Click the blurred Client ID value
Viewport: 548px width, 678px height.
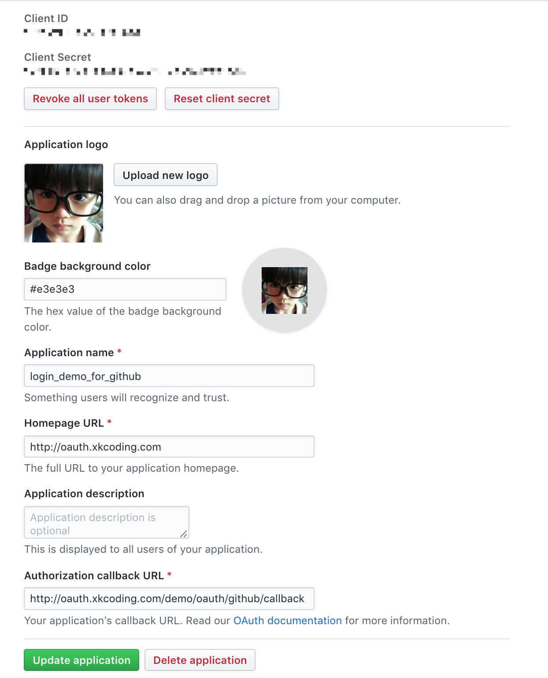click(x=82, y=33)
